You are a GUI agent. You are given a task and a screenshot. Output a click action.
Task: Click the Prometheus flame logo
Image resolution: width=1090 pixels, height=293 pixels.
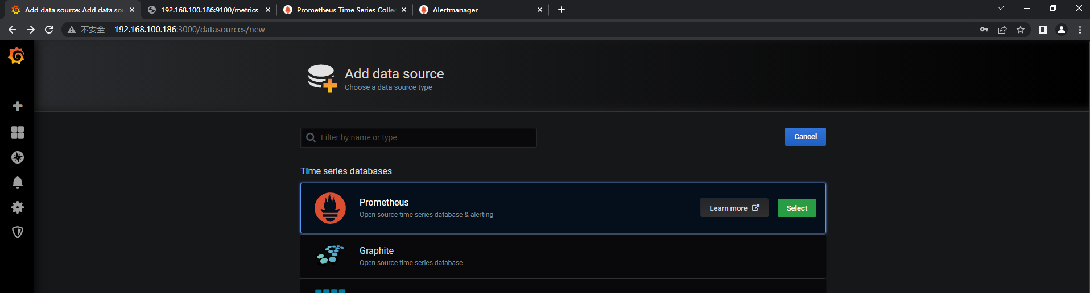tap(330, 208)
